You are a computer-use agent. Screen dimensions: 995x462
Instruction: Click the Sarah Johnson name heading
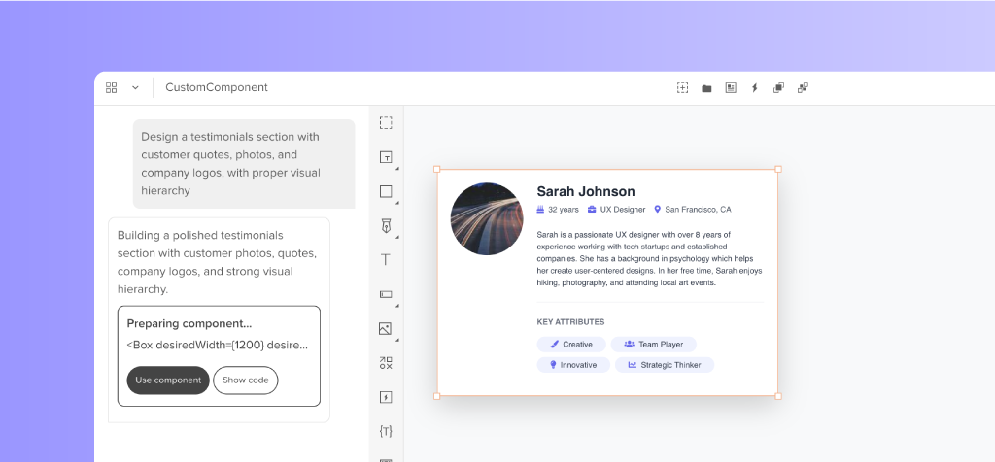(586, 191)
